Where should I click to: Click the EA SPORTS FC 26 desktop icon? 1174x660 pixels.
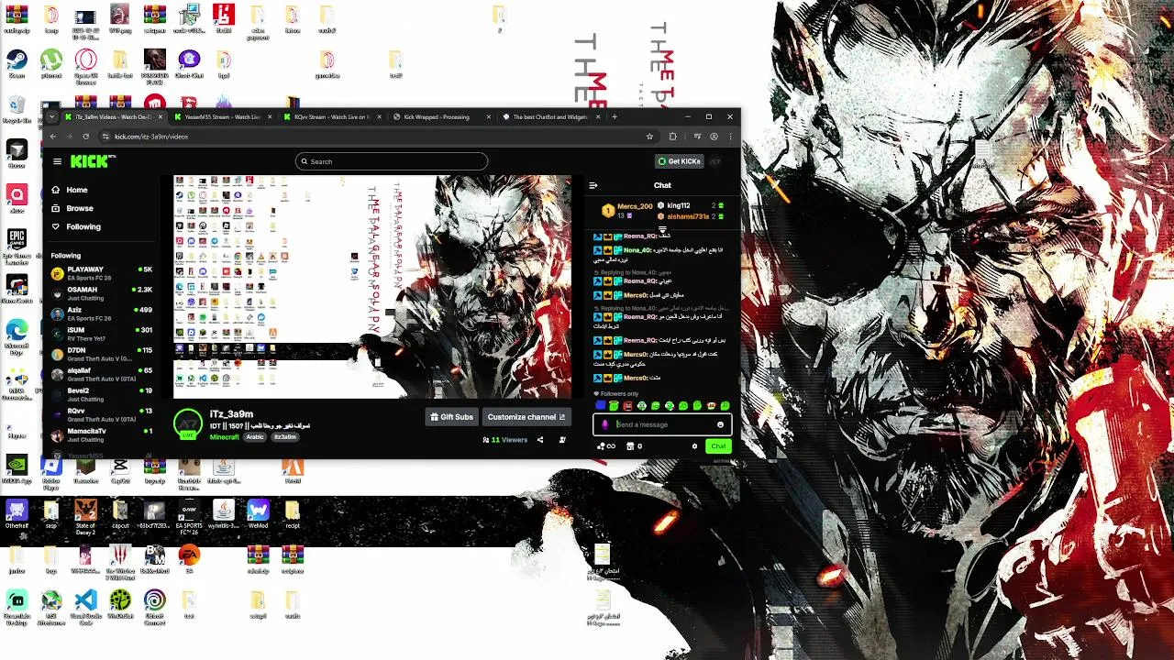189,516
